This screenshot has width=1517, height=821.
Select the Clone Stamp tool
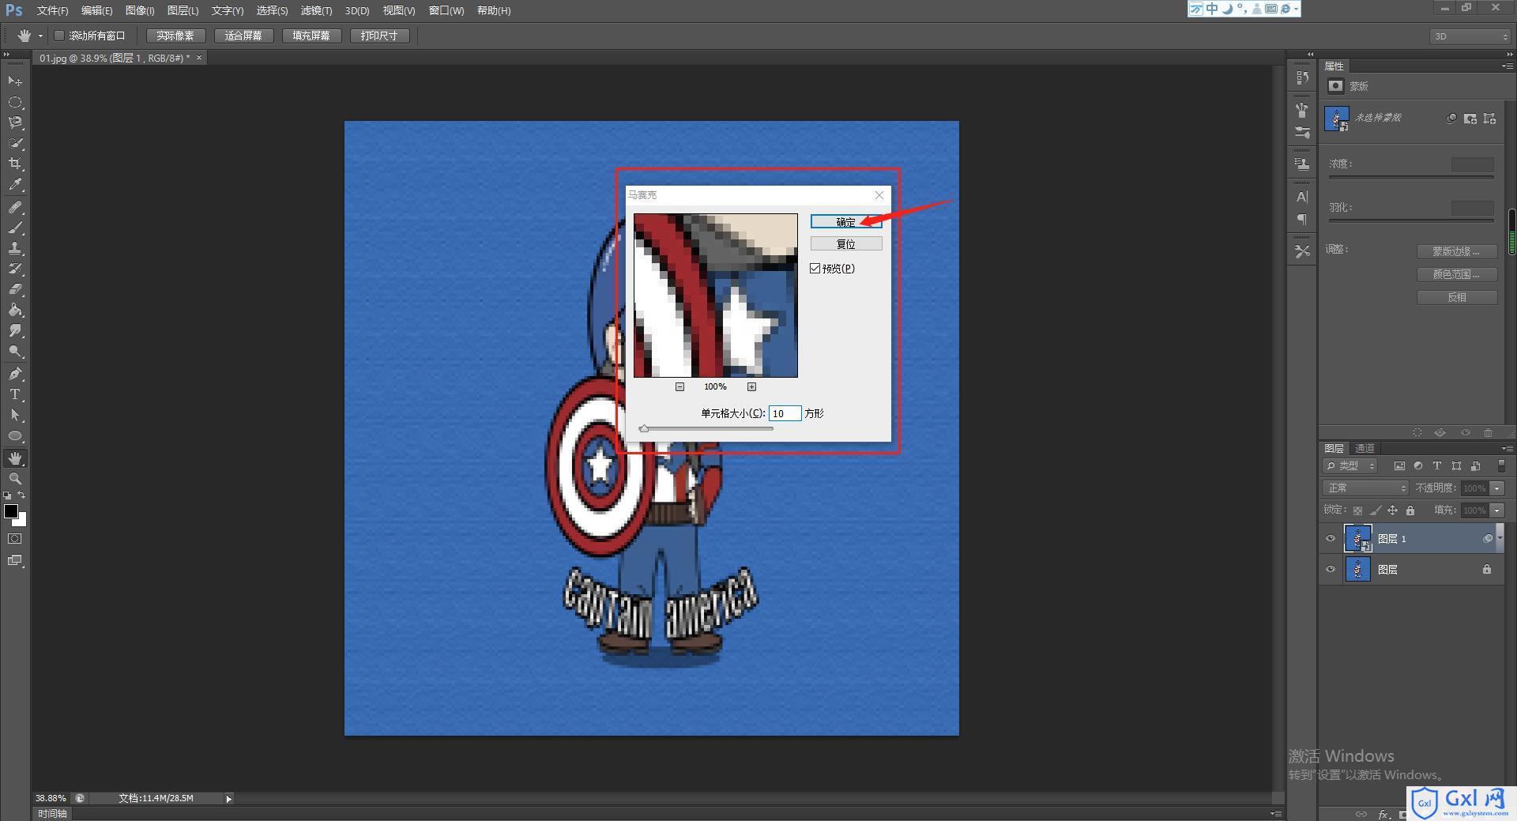coord(15,248)
